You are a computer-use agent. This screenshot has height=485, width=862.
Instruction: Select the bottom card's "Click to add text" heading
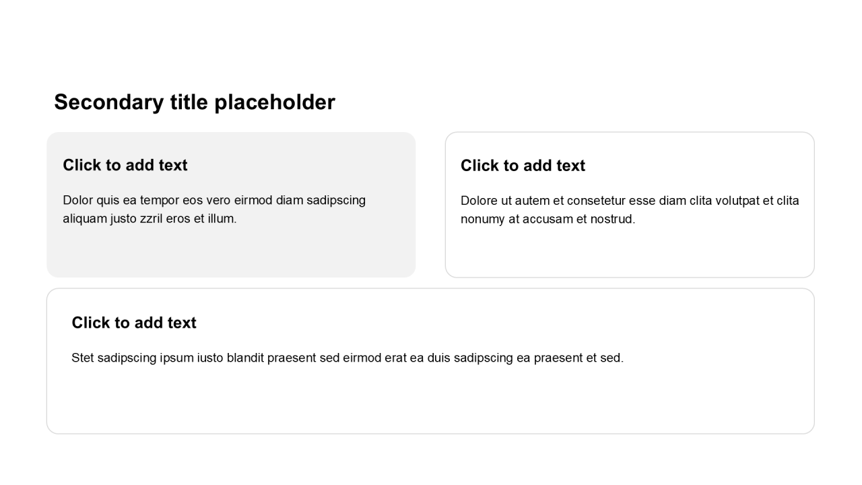(134, 323)
